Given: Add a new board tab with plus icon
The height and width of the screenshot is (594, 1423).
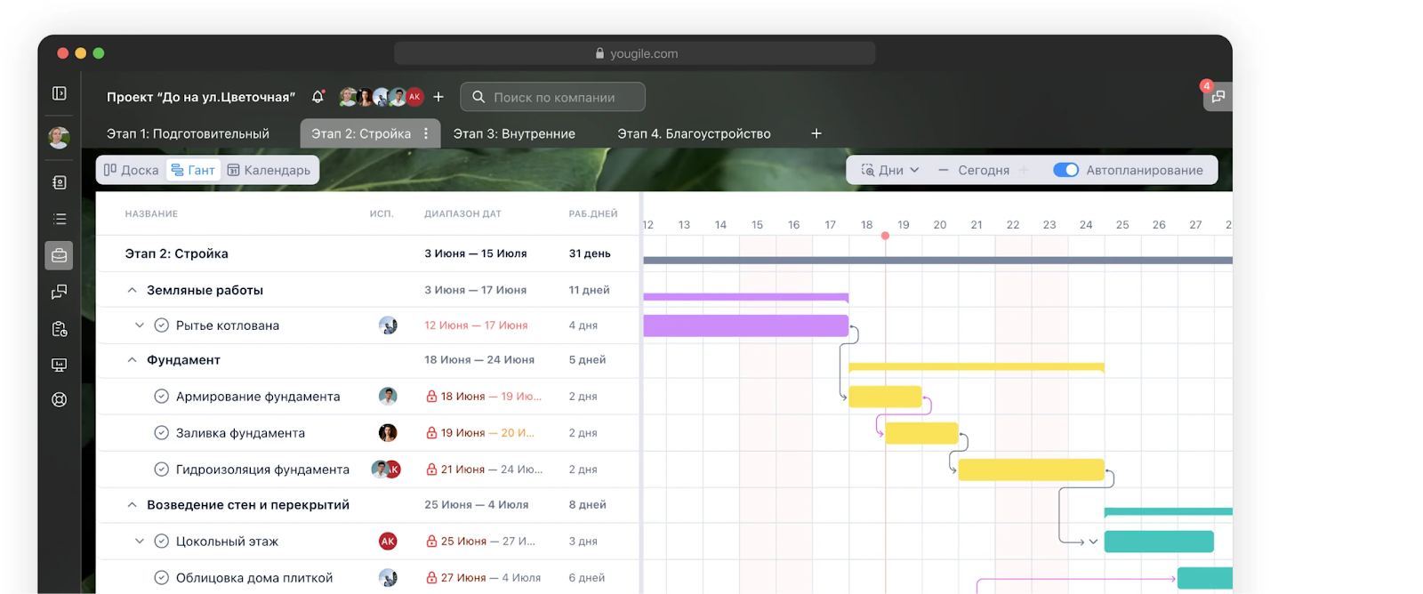Looking at the screenshot, I should 816,133.
